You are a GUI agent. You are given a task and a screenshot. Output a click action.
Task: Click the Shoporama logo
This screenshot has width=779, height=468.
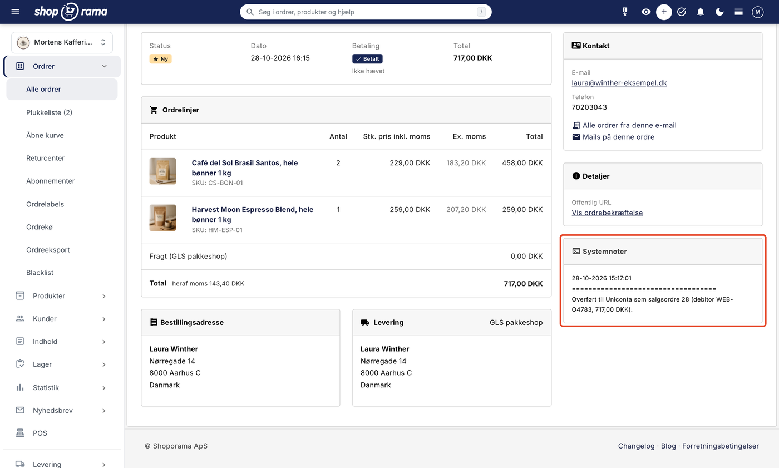pyautogui.click(x=71, y=12)
